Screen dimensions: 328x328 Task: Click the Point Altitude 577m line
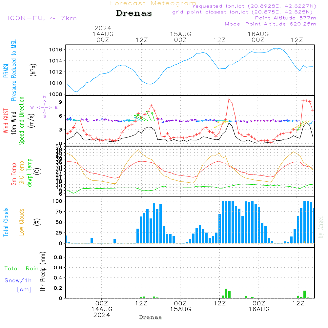point(285,18)
